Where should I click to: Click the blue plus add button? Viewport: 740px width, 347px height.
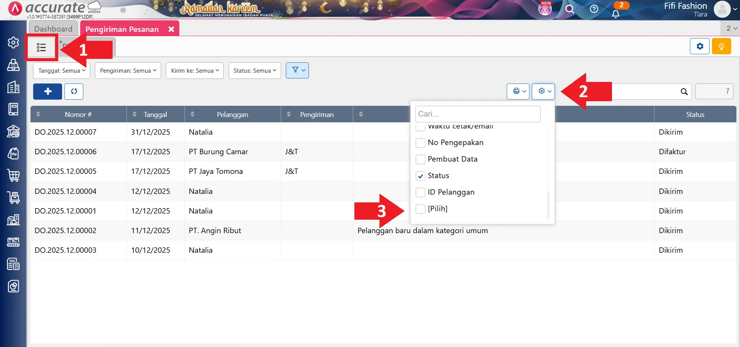pyautogui.click(x=47, y=92)
